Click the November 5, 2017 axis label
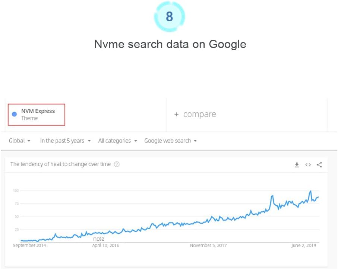Image resolution: width=338 pixels, height=269 pixels. 208,246
